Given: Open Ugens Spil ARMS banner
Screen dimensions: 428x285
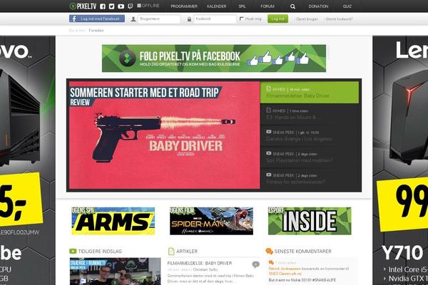Looking at the screenshot, I should (x=113, y=221).
